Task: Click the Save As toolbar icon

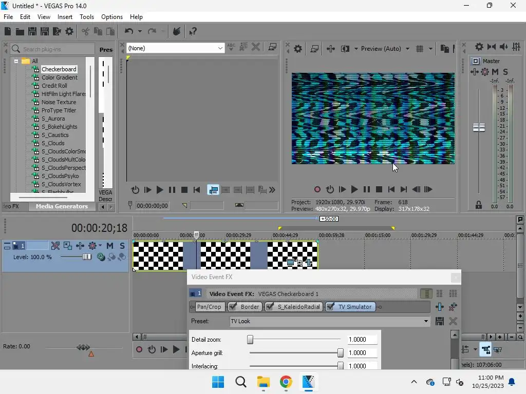Action: 45,31
